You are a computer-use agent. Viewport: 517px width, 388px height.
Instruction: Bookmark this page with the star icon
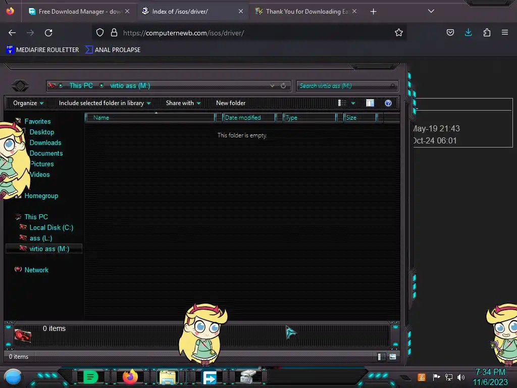click(x=399, y=32)
